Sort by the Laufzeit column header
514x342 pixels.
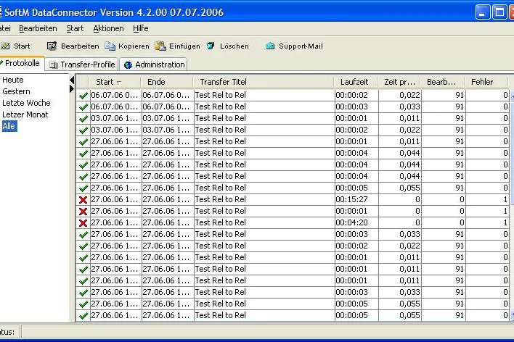(x=356, y=82)
